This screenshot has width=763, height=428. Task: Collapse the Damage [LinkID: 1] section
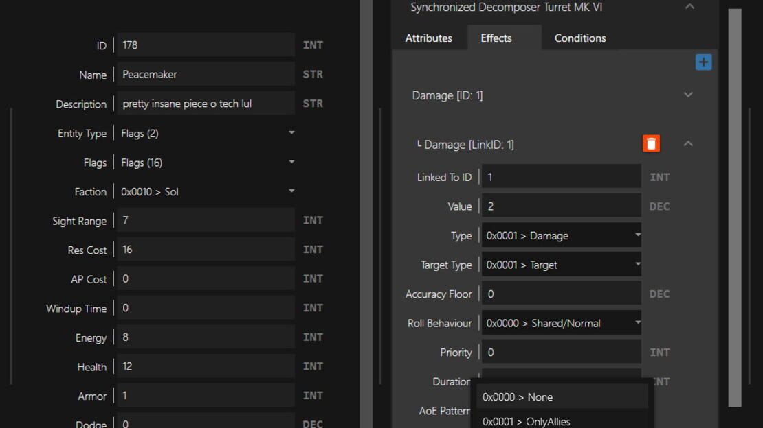(688, 144)
